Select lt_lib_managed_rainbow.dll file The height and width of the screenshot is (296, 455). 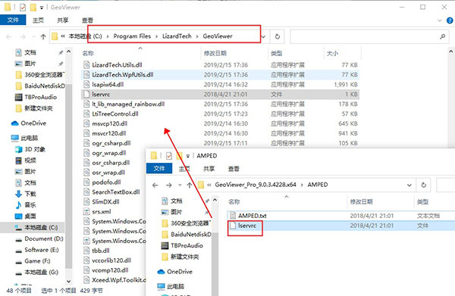pyautogui.click(x=128, y=104)
